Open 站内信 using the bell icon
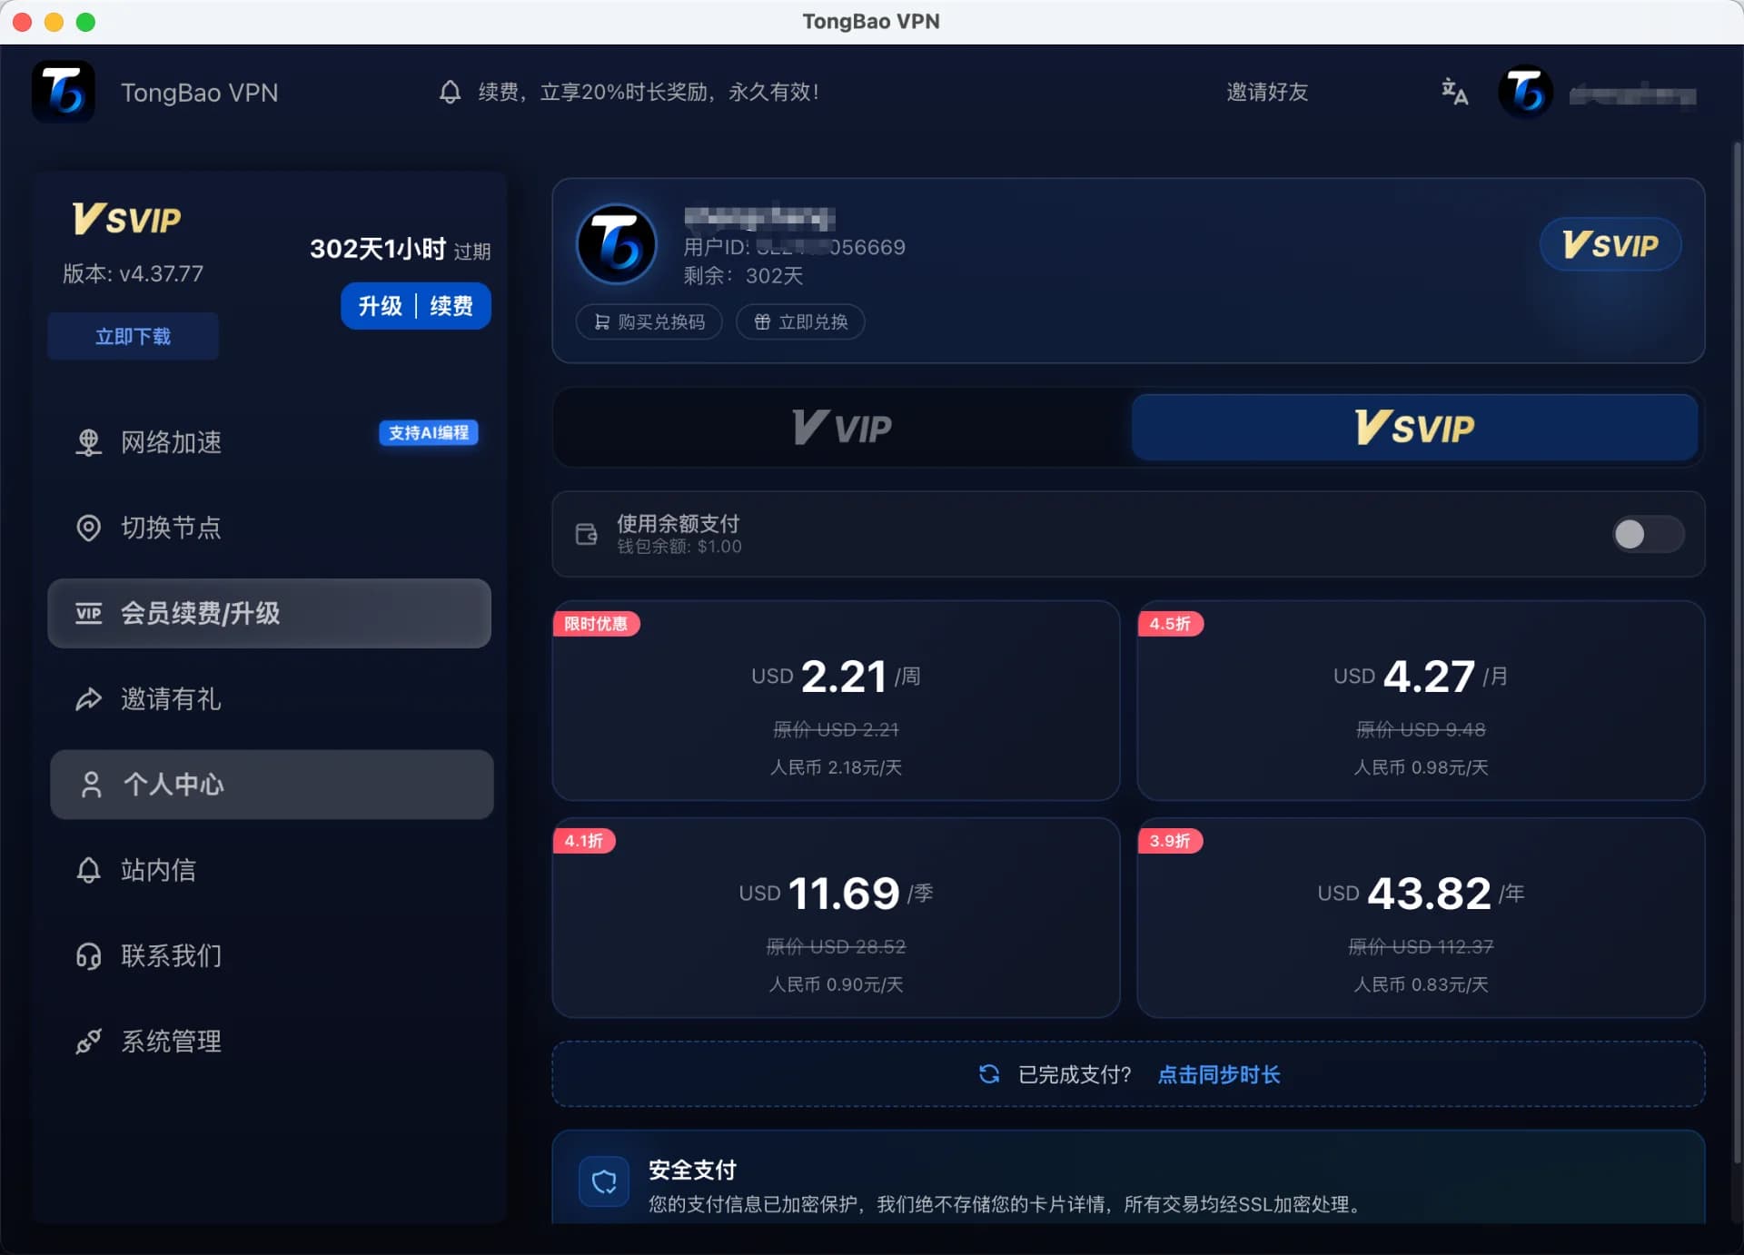Image resolution: width=1744 pixels, height=1255 pixels. click(88, 870)
